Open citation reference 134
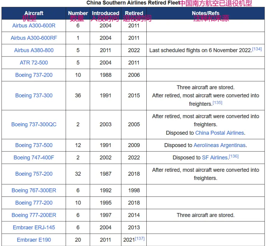266x246 pixels. click(257, 49)
